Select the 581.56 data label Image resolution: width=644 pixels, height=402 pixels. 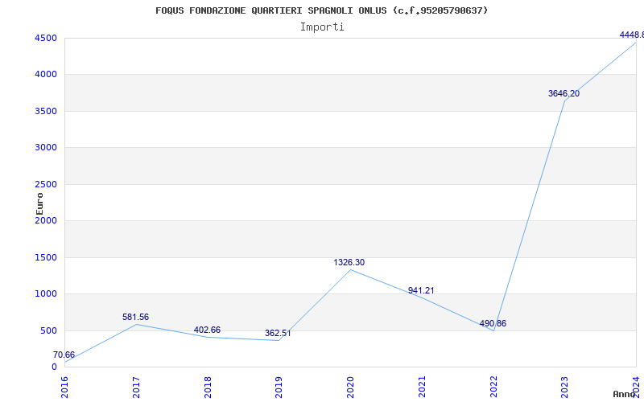[x=135, y=317]
